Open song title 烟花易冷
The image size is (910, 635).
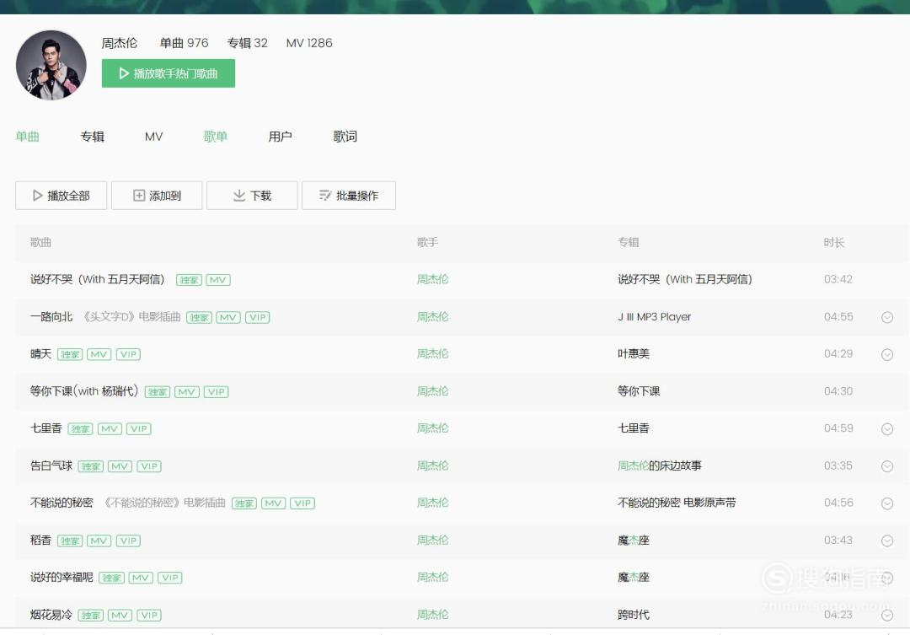pos(51,615)
